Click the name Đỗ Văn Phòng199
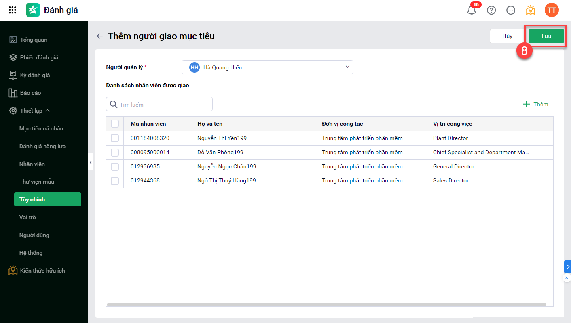This screenshot has height=323, width=571. pos(220,152)
